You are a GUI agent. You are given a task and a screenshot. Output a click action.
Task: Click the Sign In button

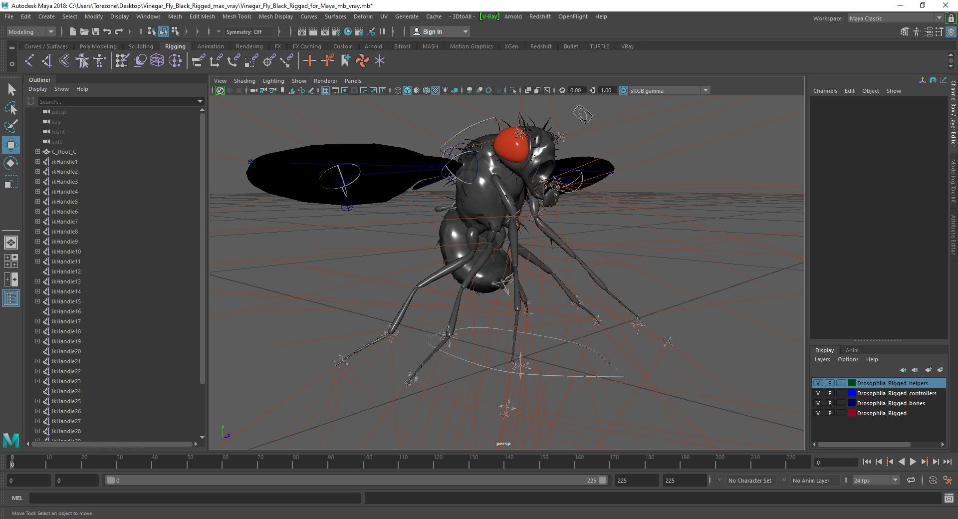pos(440,31)
